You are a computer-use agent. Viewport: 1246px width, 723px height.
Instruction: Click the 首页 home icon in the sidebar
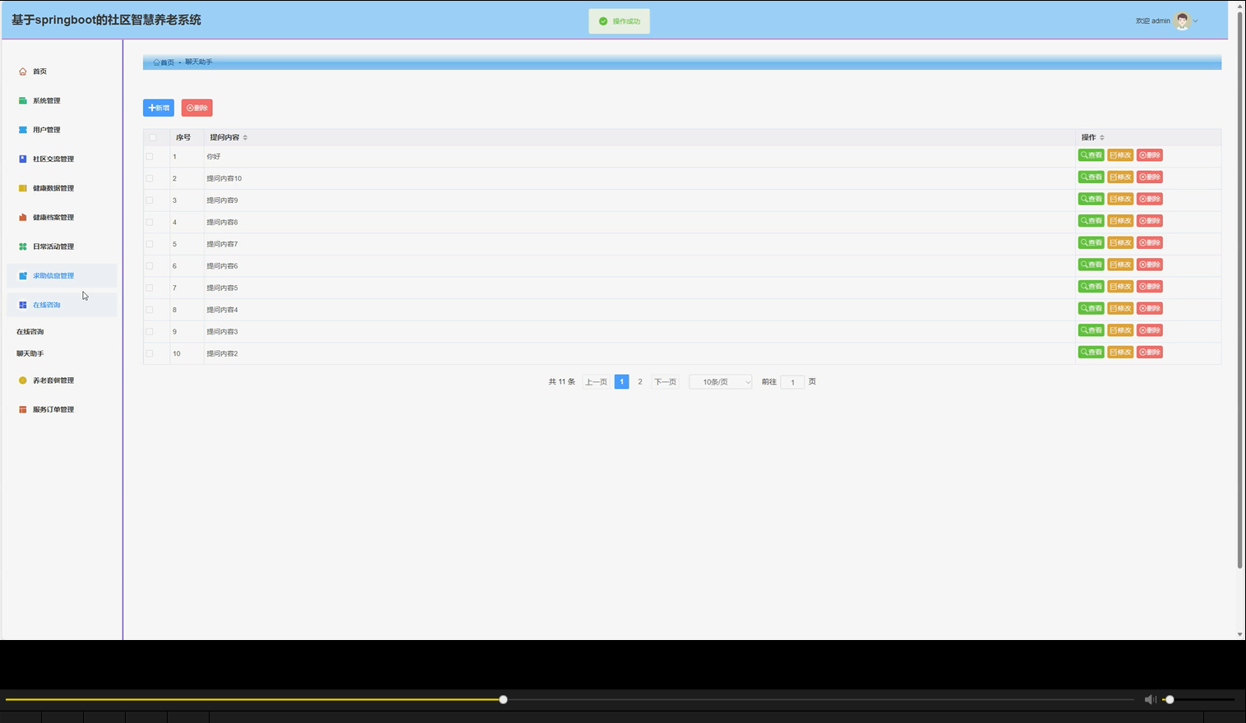coord(23,71)
